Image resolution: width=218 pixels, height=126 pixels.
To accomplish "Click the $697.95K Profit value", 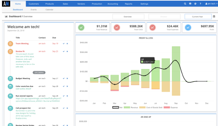I will (x=207, y=26).
